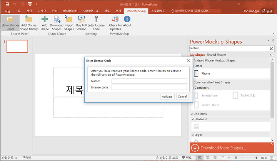Click shapes panel scrollbar down arrow
The image size is (277, 161).
tap(272, 140)
